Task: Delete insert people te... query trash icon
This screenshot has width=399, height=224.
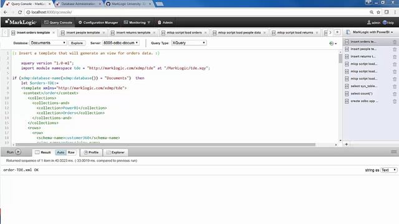Action: (395, 49)
